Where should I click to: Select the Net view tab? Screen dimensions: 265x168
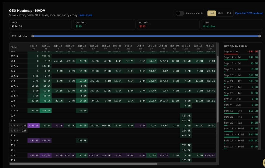tap(212, 13)
